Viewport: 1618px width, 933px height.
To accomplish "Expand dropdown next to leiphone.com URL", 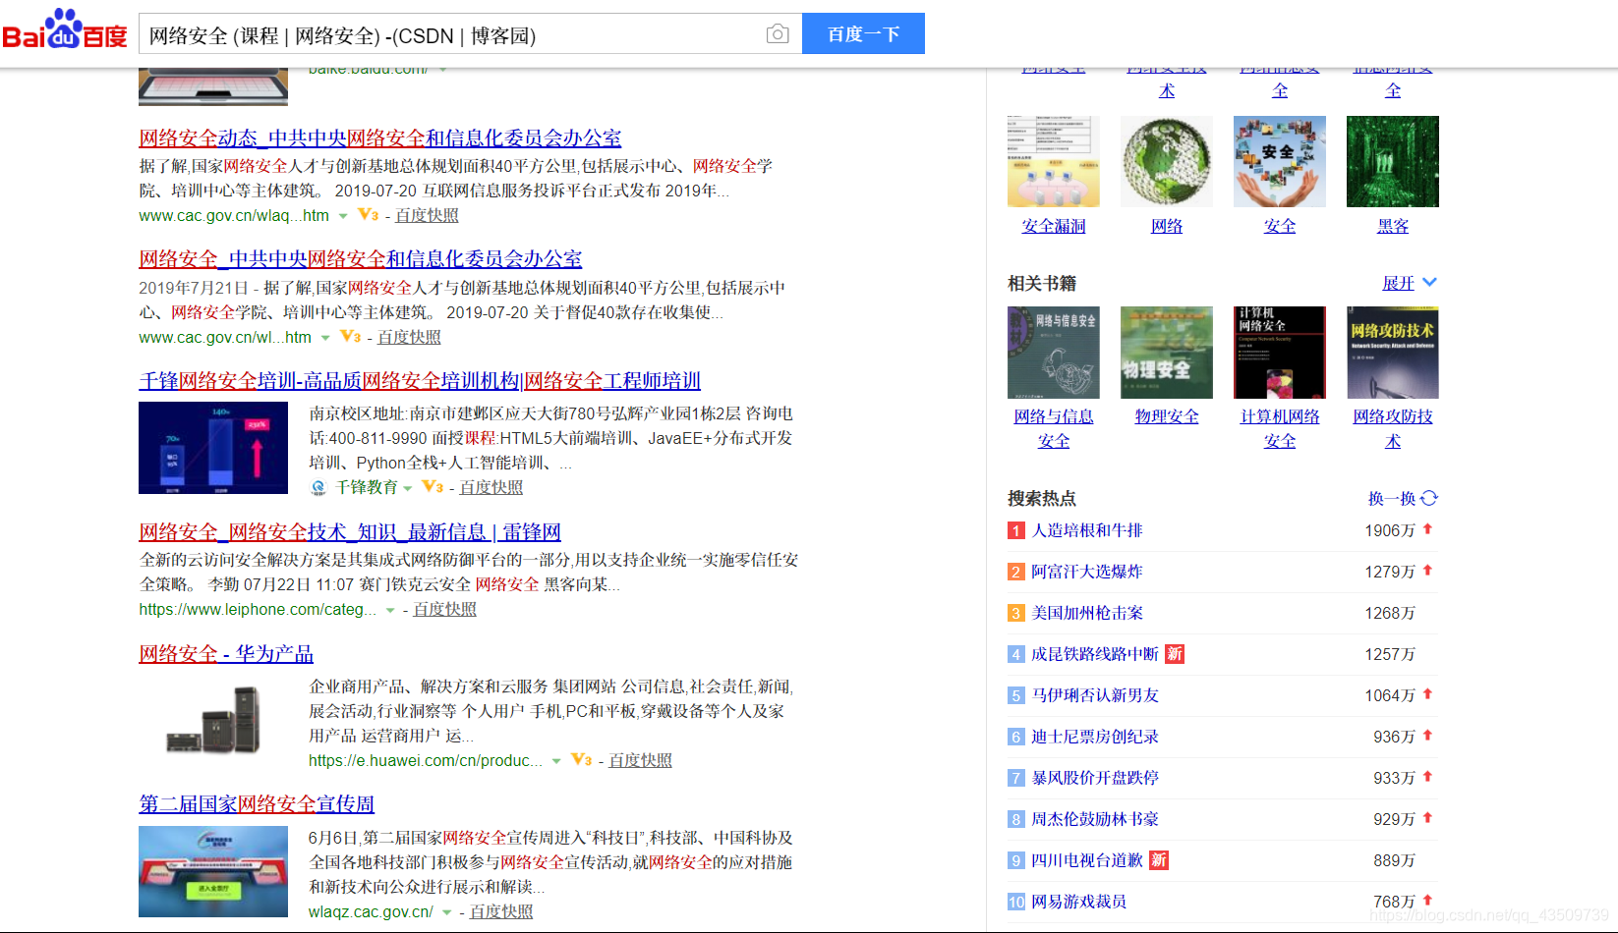I will coord(390,611).
